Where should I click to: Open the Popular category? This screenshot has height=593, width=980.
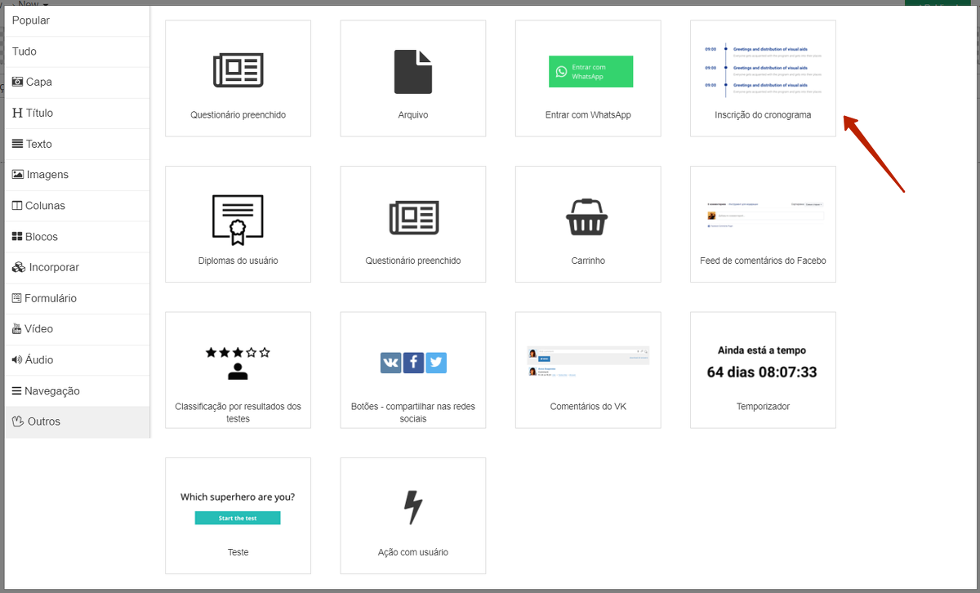31,20
